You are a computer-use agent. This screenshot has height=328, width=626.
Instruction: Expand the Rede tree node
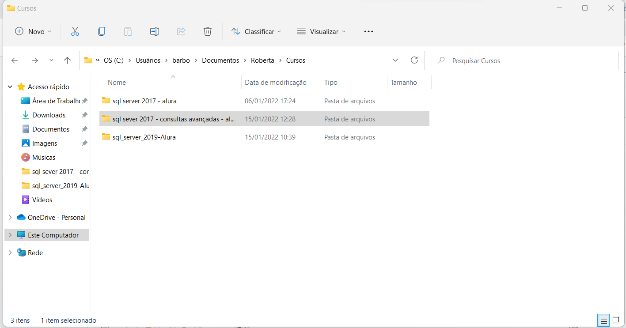[10, 253]
